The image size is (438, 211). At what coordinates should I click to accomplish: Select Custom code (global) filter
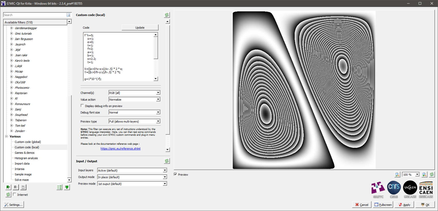pyautogui.click(x=28, y=142)
